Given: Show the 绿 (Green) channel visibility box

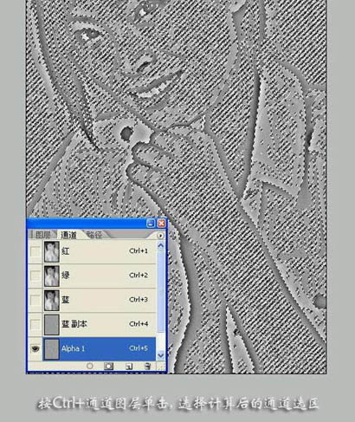Looking at the screenshot, I should (x=35, y=276).
